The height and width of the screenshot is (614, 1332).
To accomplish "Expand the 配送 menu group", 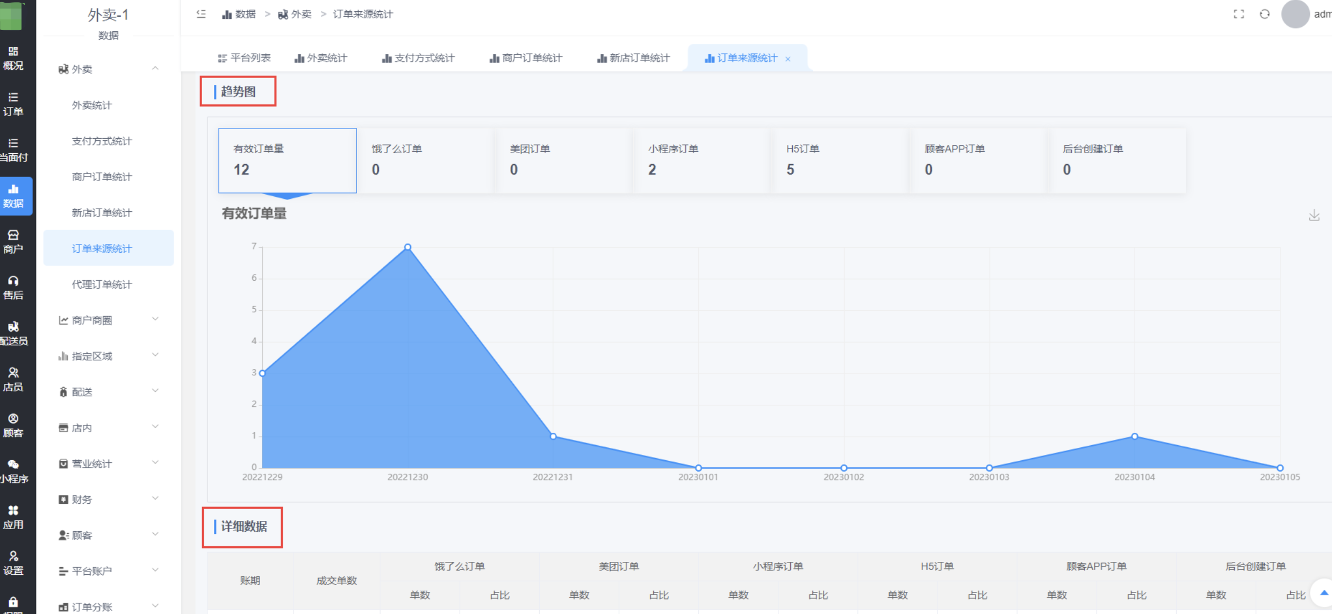I will point(109,392).
